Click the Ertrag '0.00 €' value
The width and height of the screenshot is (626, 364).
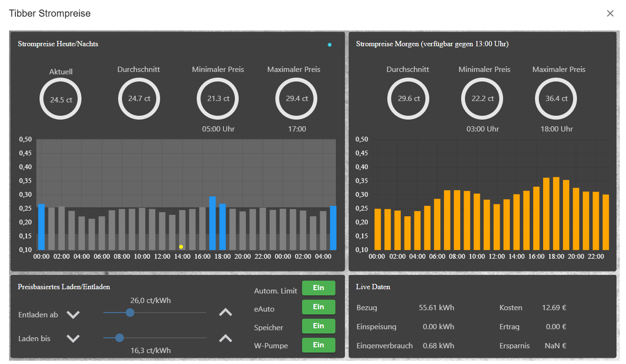click(x=556, y=327)
